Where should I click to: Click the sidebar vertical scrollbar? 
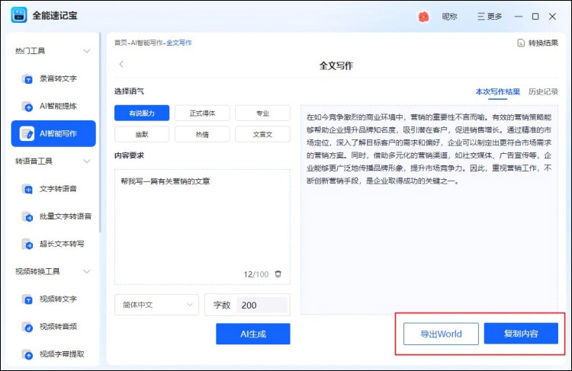pyautogui.click(x=100, y=133)
